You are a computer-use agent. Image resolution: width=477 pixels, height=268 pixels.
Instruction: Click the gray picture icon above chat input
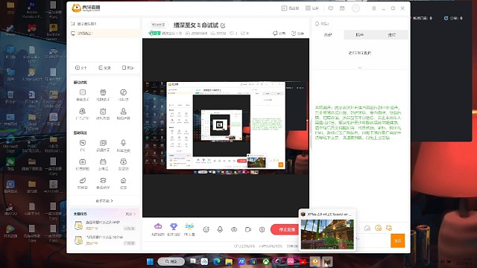click(367, 228)
